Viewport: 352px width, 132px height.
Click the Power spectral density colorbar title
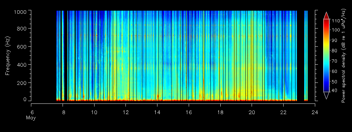click(343, 56)
